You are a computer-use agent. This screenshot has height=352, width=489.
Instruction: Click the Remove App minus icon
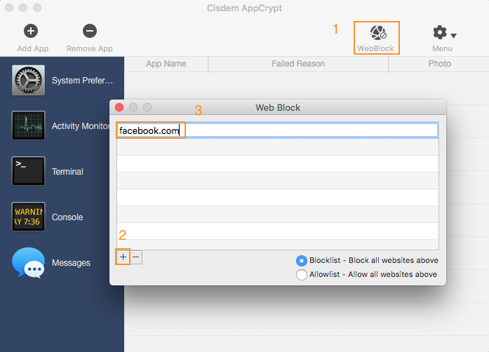[89, 31]
